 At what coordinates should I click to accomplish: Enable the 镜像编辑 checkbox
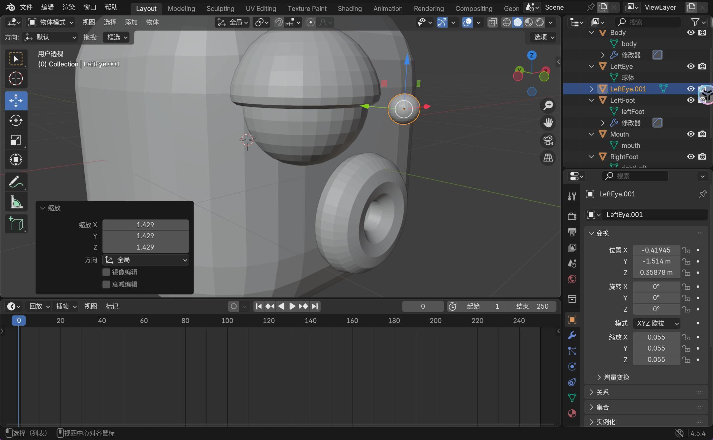click(x=106, y=272)
